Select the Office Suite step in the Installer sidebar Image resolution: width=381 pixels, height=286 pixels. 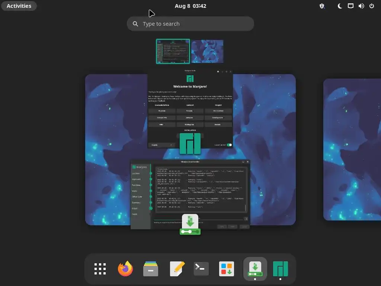pyautogui.click(x=137, y=197)
